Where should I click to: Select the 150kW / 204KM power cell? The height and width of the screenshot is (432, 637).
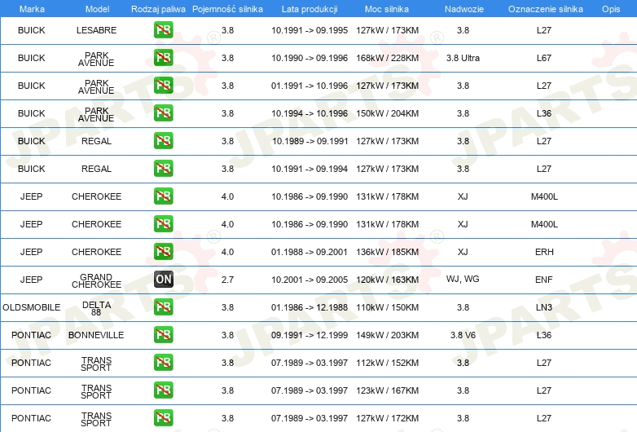tap(387, 113)
